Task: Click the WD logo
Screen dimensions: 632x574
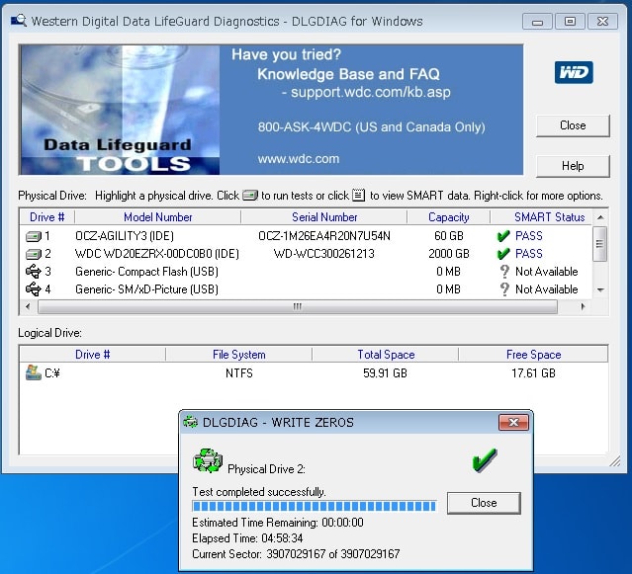Action: coord(574,73)
